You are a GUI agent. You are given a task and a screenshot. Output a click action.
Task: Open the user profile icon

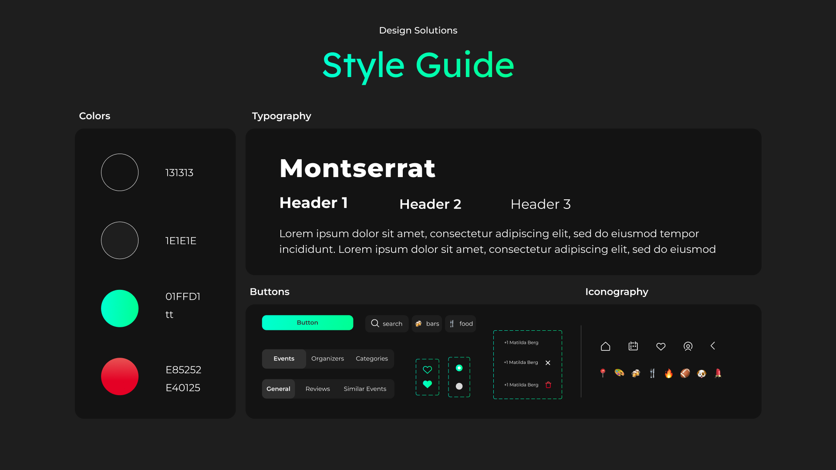click(688, 346)
